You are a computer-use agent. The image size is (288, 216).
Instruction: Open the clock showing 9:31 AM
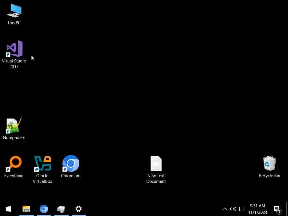(x=258, y=209)
